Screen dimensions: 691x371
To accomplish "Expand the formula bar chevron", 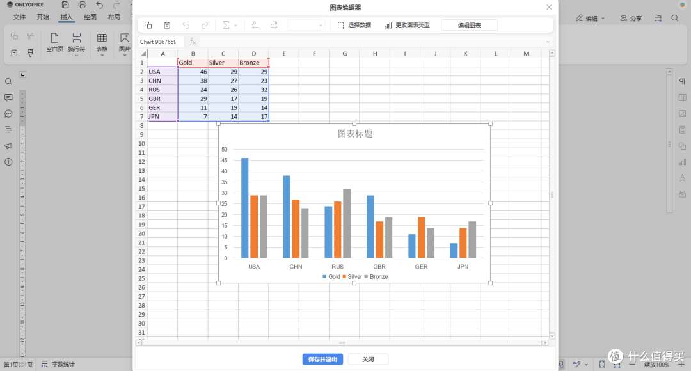I will click(548, 42).
